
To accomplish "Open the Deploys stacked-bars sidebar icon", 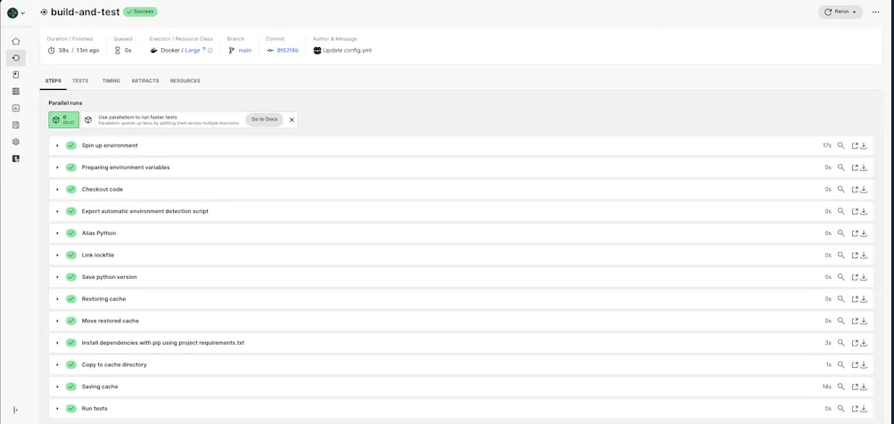I will [16, 91].
